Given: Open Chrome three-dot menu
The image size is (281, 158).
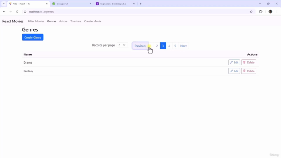Looking at the screenshot, I should click(x=277, y=12).
